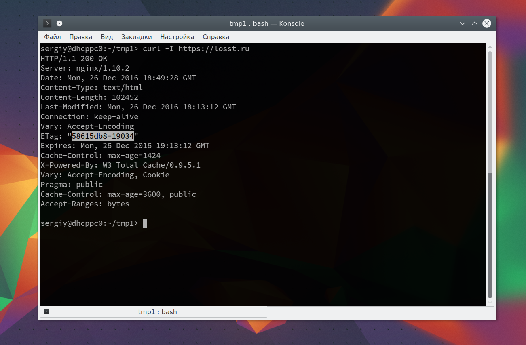Open the Правка menu

(81, 37)
